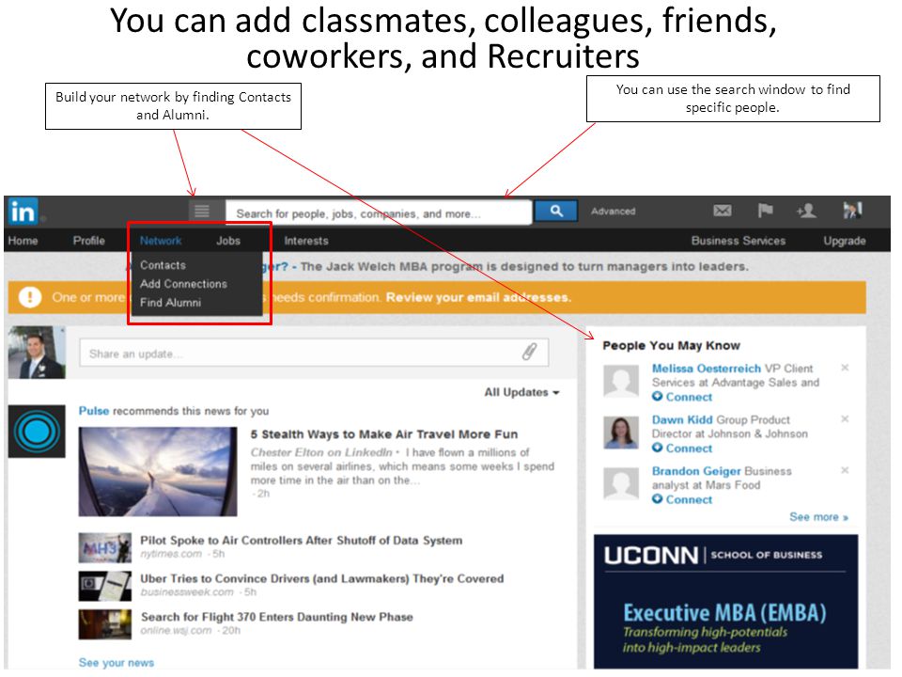Click the UCONN Executive MBA ad
The height and width of the screenshot is (677, 902).
tap(726, 602)
